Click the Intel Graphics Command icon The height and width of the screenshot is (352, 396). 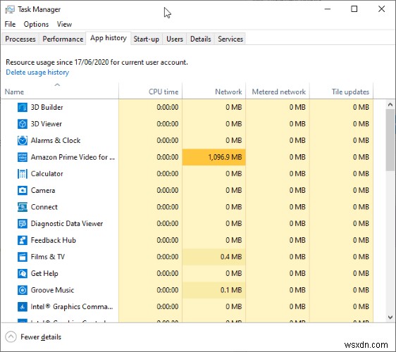click(x=23, y=307)
